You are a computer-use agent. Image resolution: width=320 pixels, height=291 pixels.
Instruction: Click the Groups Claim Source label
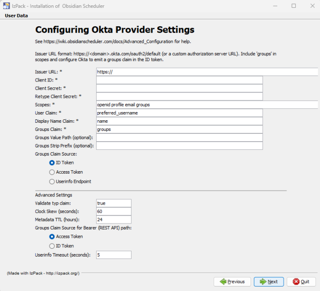pyautogui.click(x=56, y=154)
